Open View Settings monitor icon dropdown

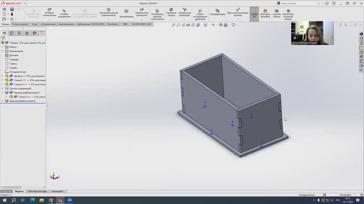point(234,25)
